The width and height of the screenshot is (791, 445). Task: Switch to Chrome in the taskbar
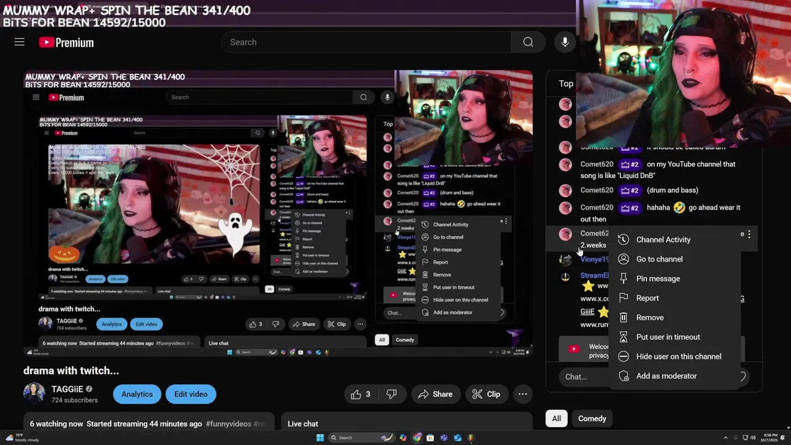click(417, 438)
